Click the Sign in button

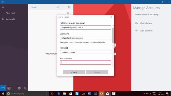[97, 72]
